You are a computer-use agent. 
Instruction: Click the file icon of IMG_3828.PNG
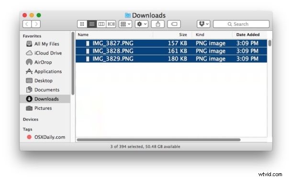click(88, 51)
